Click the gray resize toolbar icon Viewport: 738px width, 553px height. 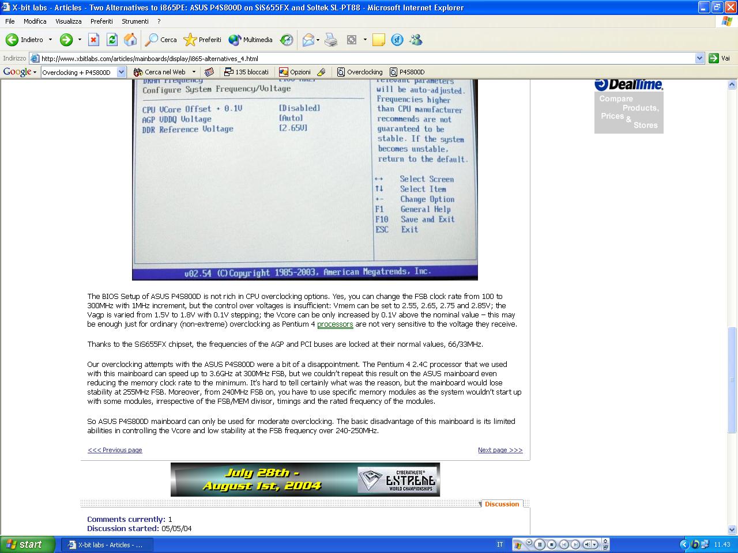click(352, 40)
